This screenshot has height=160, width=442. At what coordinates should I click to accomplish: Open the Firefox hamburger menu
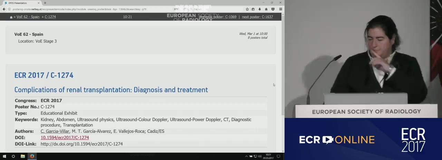click(280, 9)
